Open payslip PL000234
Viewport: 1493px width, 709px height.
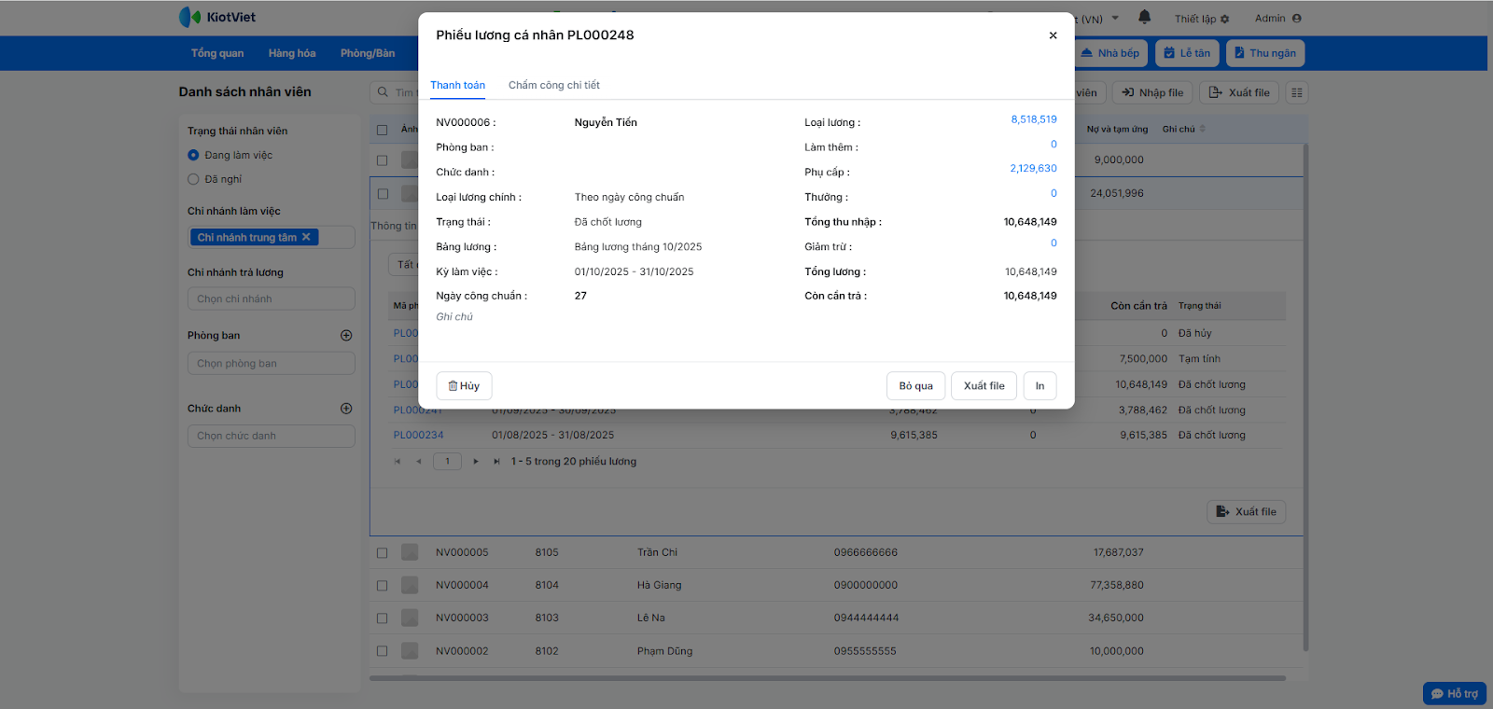pyautogui.click(x=418, y=436)
